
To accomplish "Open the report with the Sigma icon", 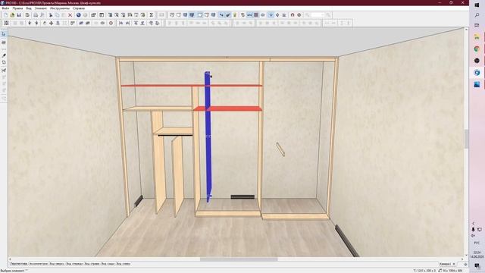I will click(152, 15).
